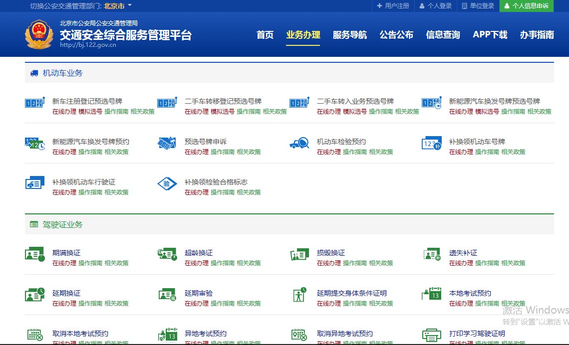Screen dimensions: 569x345
Task: Select the 新车注册登记预选号牌 license plate icon
Action: (x=34, y=103)
